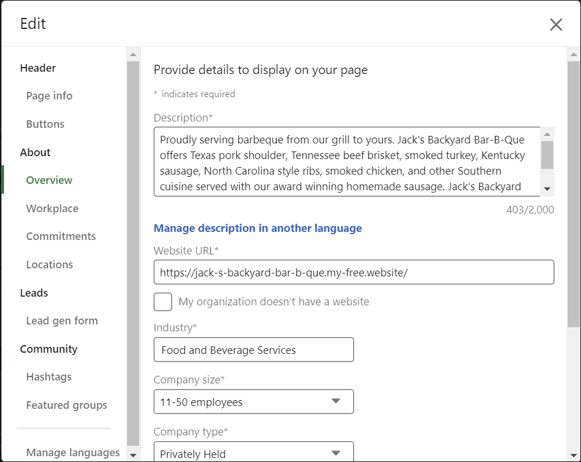Click the sidebar vertical scrollbar thumb
Viewport: 581px width, 462px height.
click(x=133, y=253)
